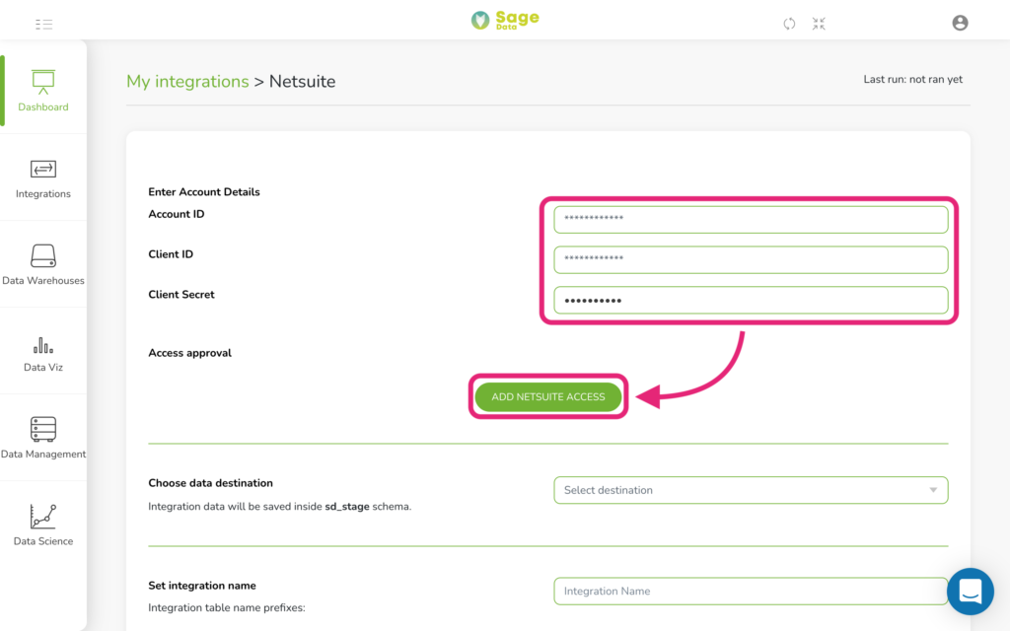The height and width of the screenshot is (631, 1010).
Task: Return to My integrations breadcrumb link
Action: coord(187,82)
